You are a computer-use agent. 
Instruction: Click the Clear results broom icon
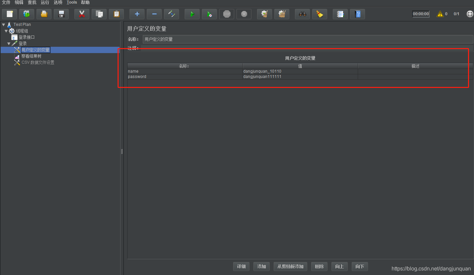tap(265, 14)
